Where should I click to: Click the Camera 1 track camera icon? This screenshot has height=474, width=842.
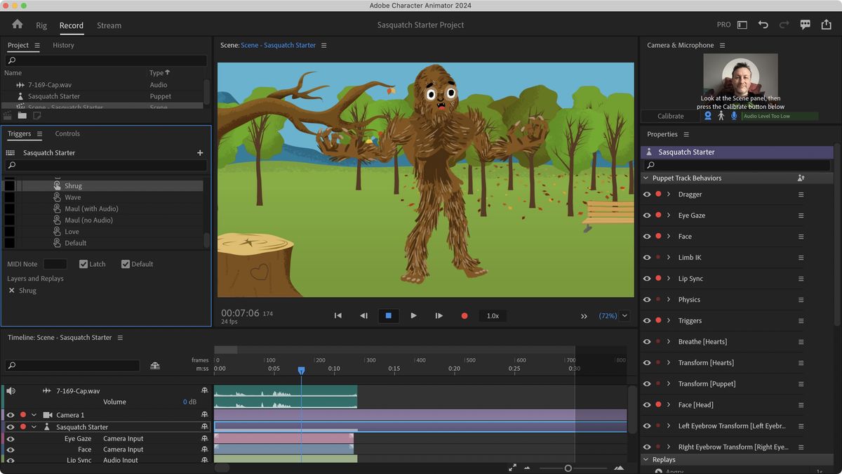(47, 415)
